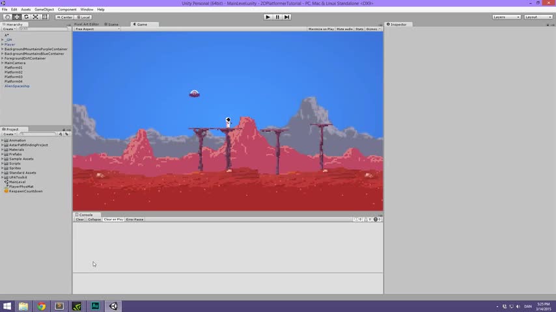Click Project search by label icon
This screenshot has width=556, height=312.
(66, 134)
